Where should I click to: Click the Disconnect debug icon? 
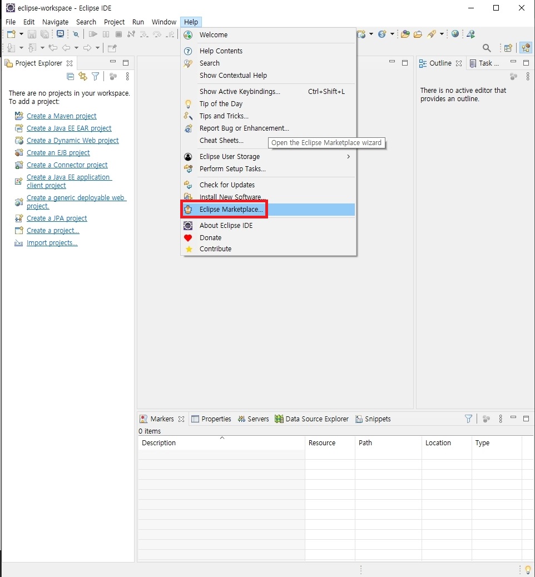coord(131,34)
